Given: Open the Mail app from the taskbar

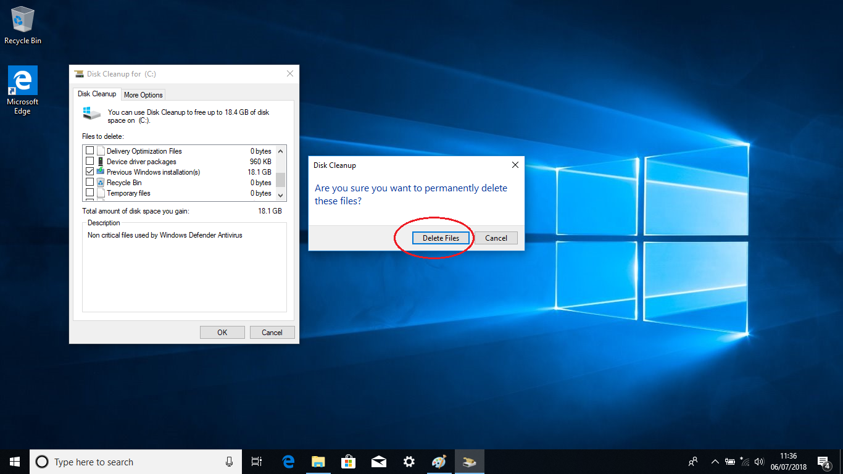Looking at the screenshot, I should point(378,462).
